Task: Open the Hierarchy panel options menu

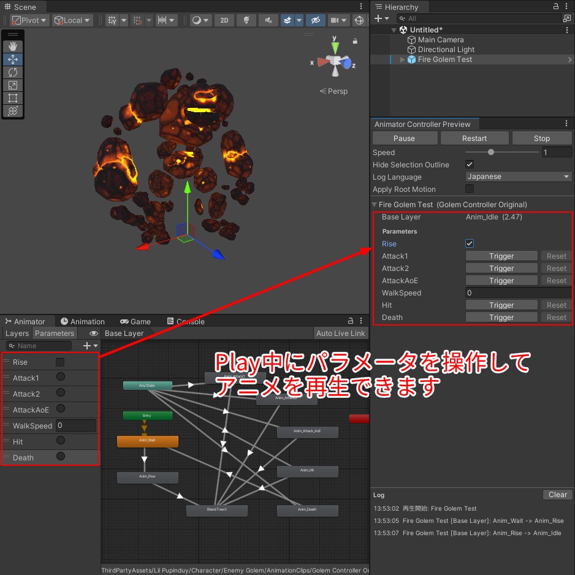Action: pyautogui.click(x=566, y=6)
